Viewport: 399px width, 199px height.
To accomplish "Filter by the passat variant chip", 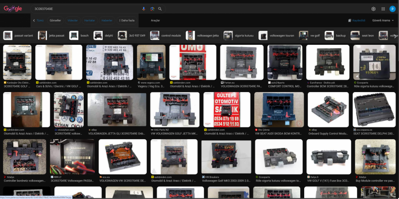I will 19,35.
